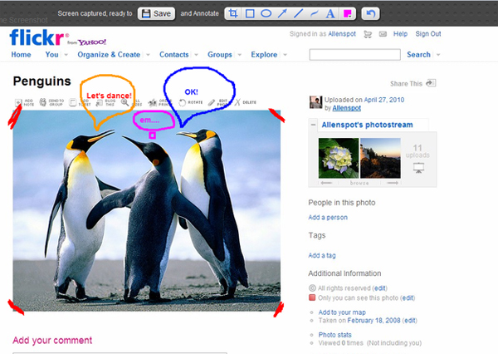The height and width of the screenshot is (354, 498).
Task: Open the Home menu item
Action: 21,55
